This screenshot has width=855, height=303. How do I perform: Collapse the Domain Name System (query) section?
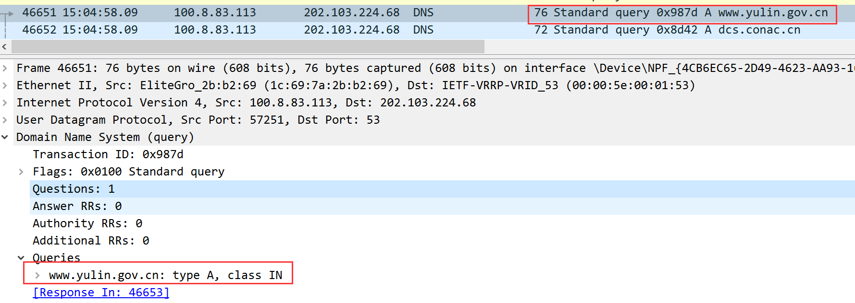pos(5,137)
